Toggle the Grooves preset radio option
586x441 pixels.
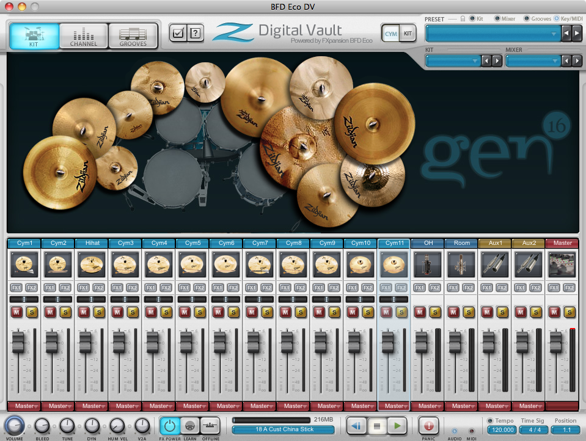click(x=527, y=18)
